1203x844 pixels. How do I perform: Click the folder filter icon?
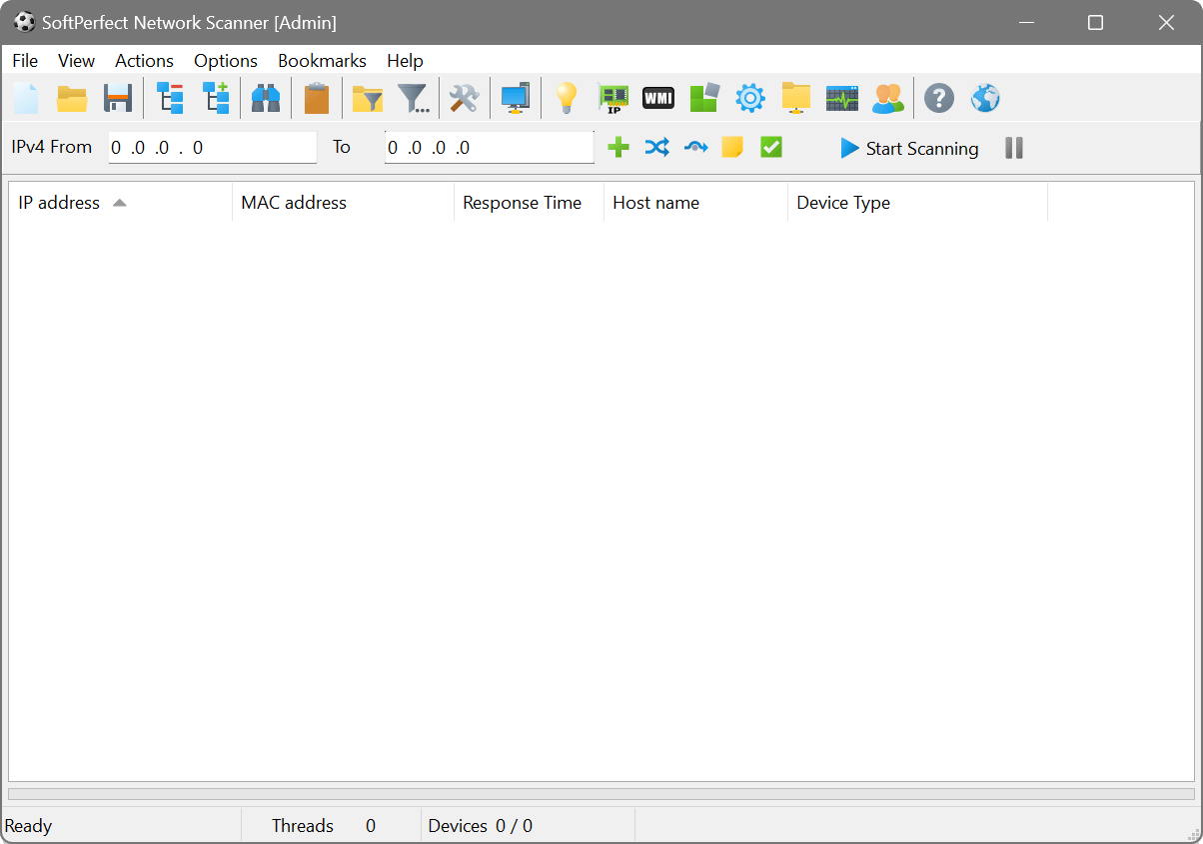tap(368, 98)
